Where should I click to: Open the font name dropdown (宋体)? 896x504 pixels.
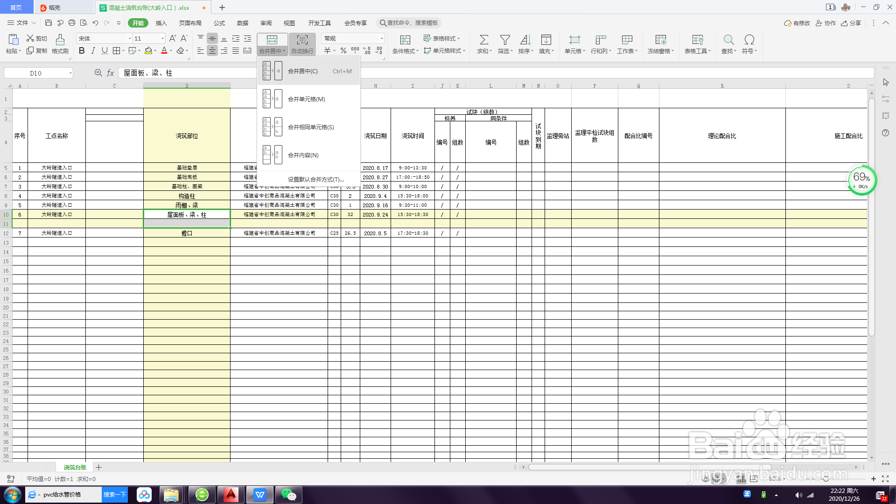130,39
